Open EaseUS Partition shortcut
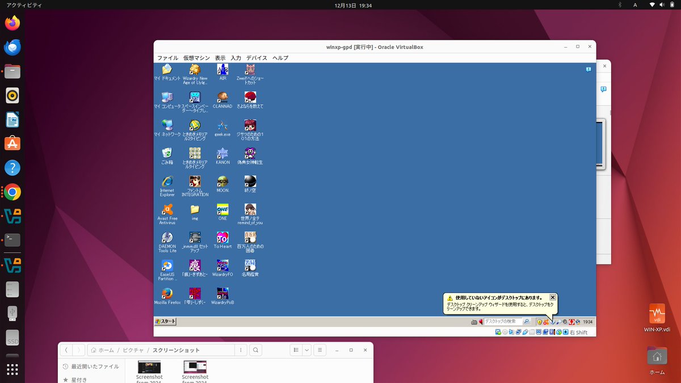The height and width of the screenshot is (383, 681). tap(167, 269)
